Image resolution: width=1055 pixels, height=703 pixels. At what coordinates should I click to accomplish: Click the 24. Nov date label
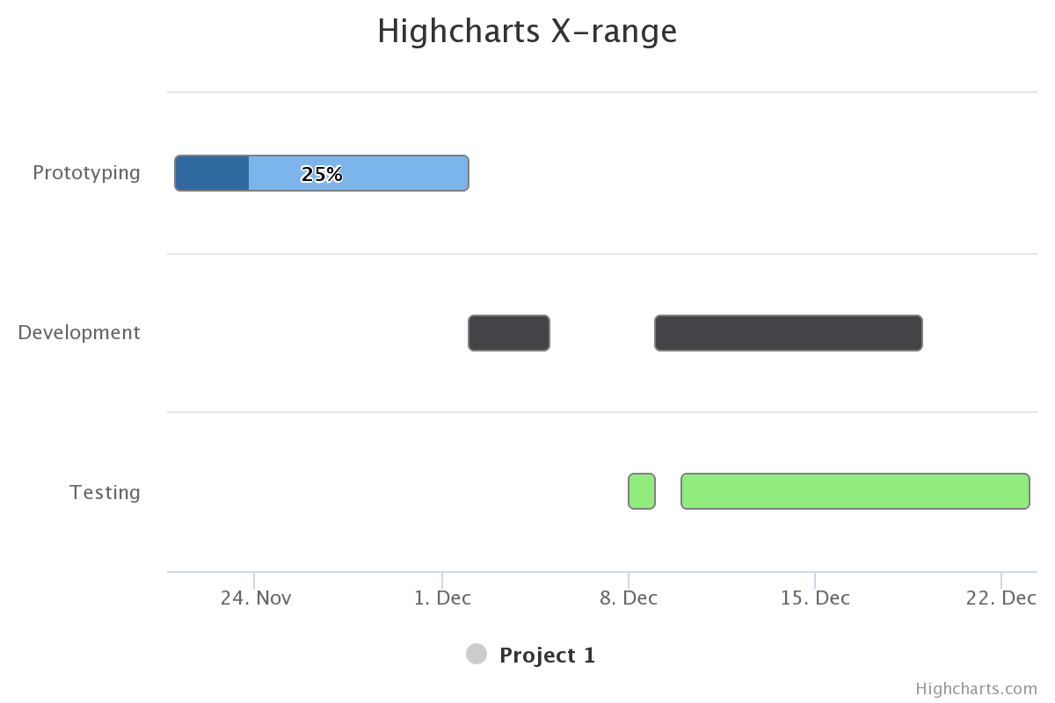[256, 598]
